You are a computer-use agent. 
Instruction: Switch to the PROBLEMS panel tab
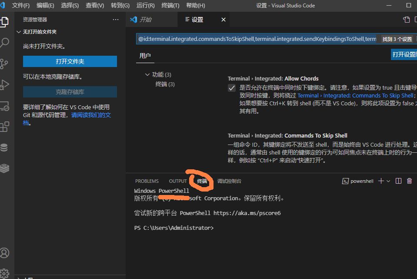coord(147,181)
